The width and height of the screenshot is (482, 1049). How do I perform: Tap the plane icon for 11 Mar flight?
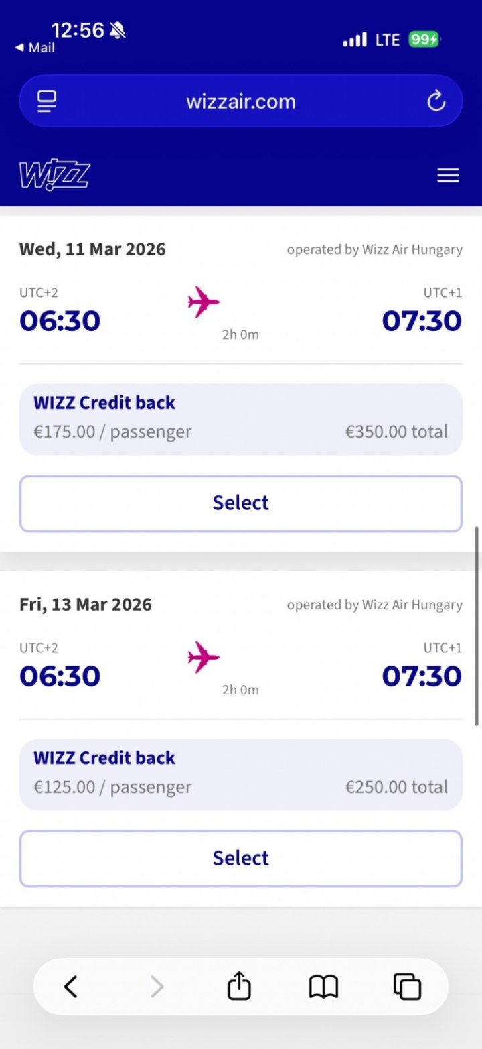click(x=204, y=302)
